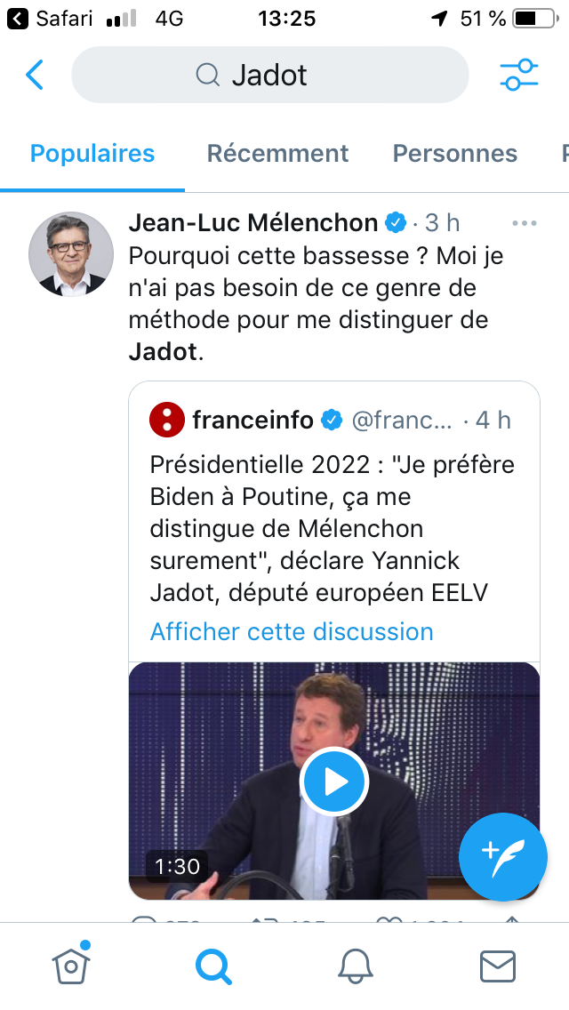Viewport: 569px width, 1010px height.
Task: Return to Safari via back chevron
Action: point(18,18)
